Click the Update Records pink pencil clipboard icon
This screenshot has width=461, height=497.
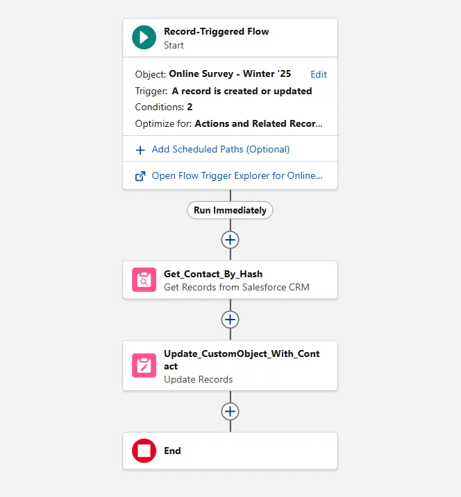144,365
